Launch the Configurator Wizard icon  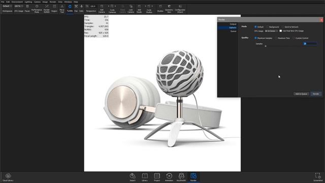coord(180,7)
